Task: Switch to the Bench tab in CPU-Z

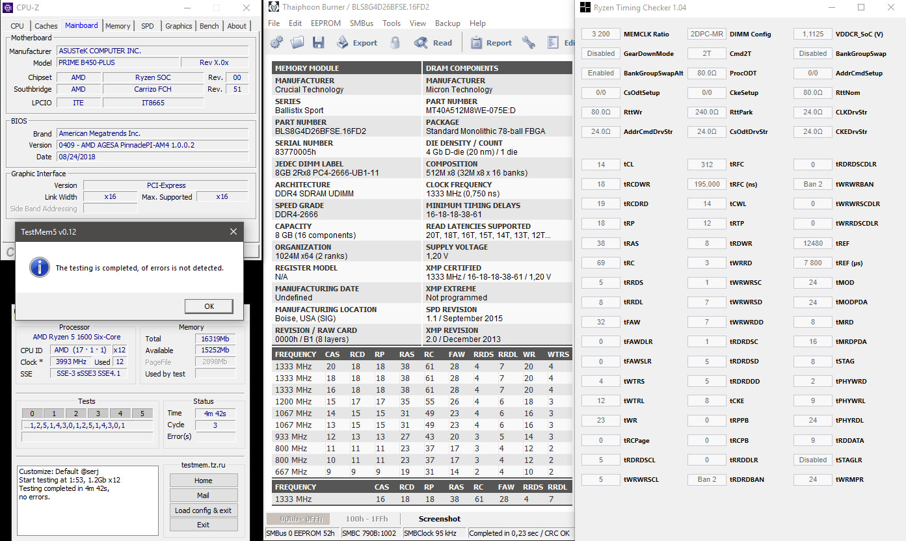Action: 209,26
